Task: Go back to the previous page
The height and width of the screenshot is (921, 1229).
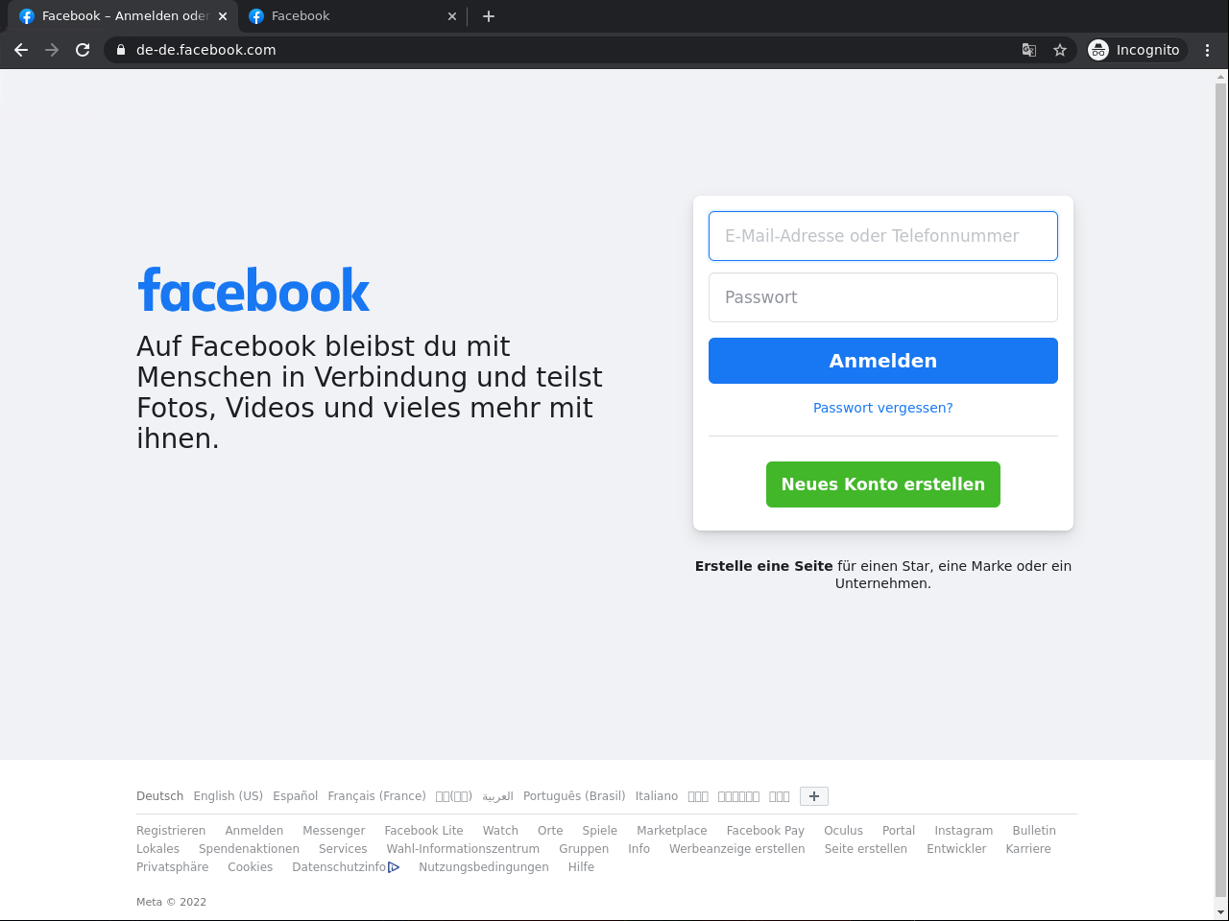Action: point(21,50)
